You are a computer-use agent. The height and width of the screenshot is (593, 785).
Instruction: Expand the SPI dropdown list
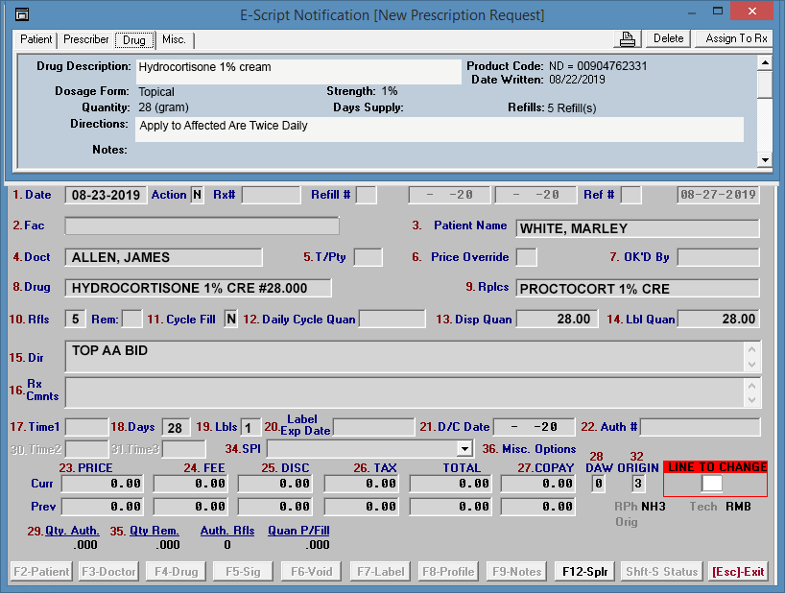coord(464,448)
